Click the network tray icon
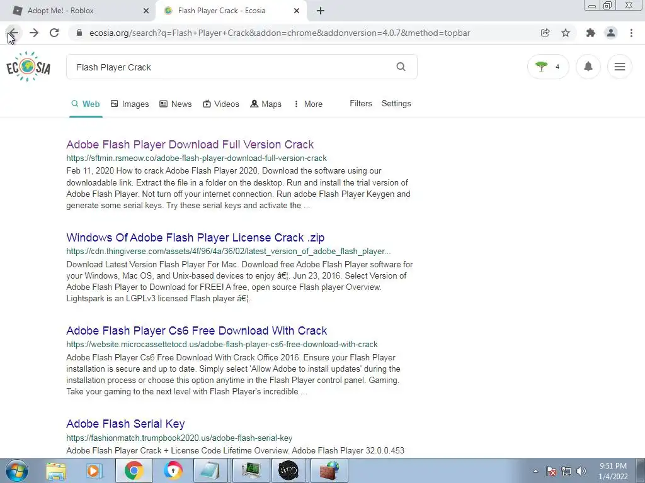 click(x=566, y=471)
